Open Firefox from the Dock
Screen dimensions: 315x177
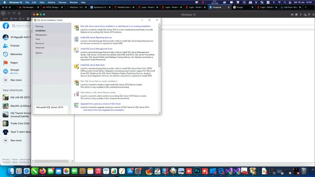coord(42,171)
